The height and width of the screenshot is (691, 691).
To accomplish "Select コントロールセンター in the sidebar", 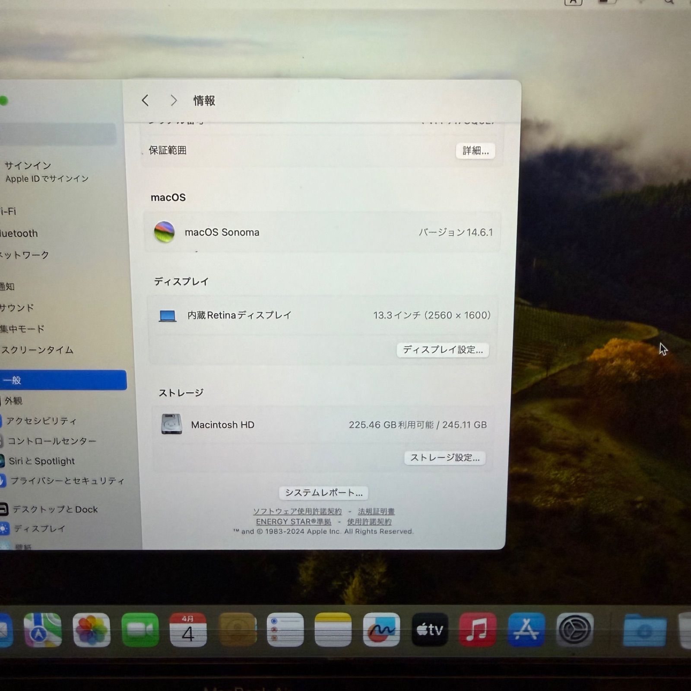I will [52, 441].
